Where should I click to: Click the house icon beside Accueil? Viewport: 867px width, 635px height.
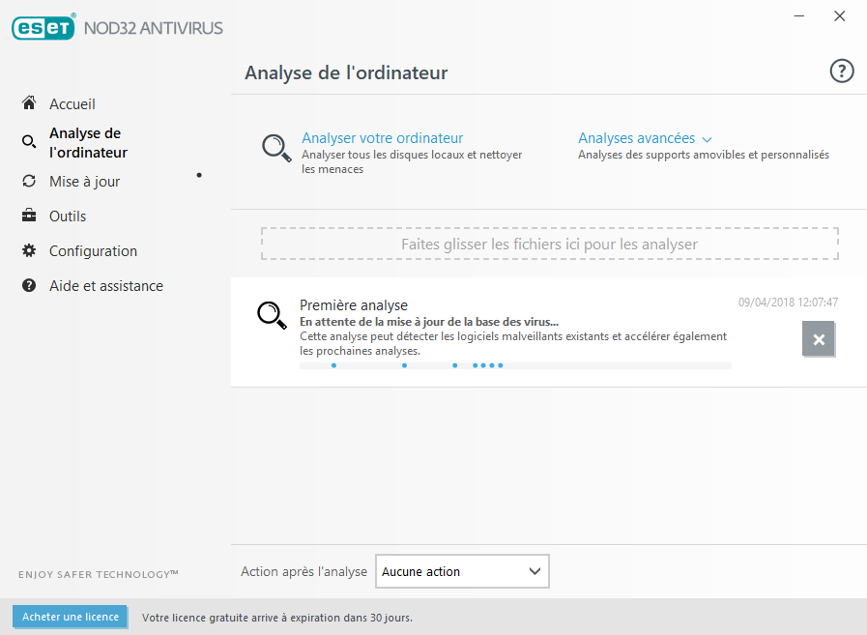coord(29,103)
